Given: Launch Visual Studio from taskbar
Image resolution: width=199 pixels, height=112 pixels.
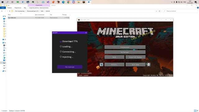Looking at the screenshot, I should (x=48, y=2).
